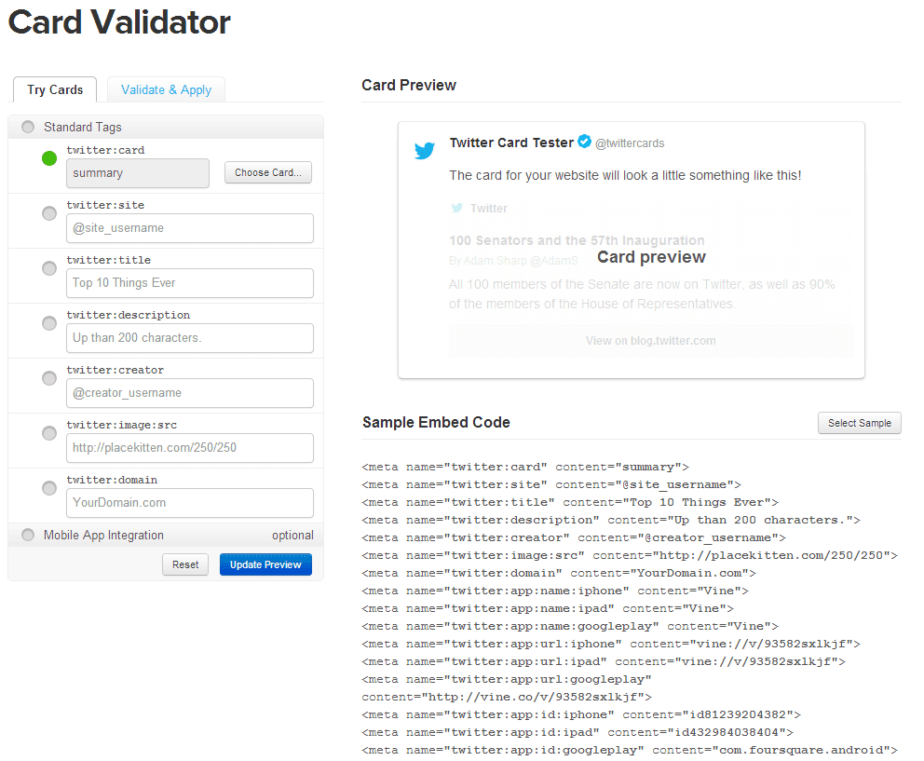Open the Choose Card selector

click(x=267, y=172)
